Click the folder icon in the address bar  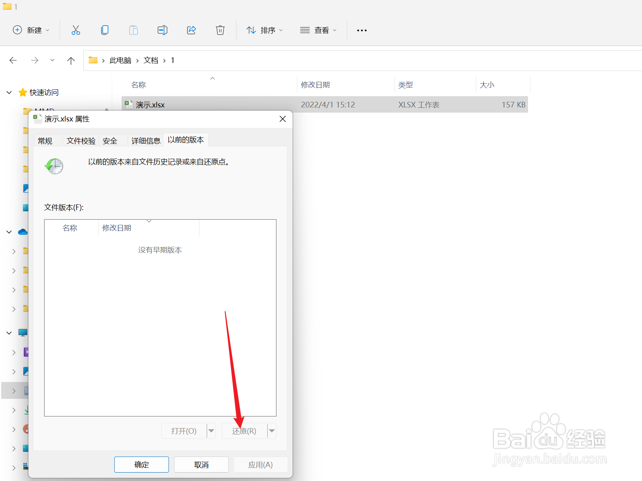coord(93,60)
